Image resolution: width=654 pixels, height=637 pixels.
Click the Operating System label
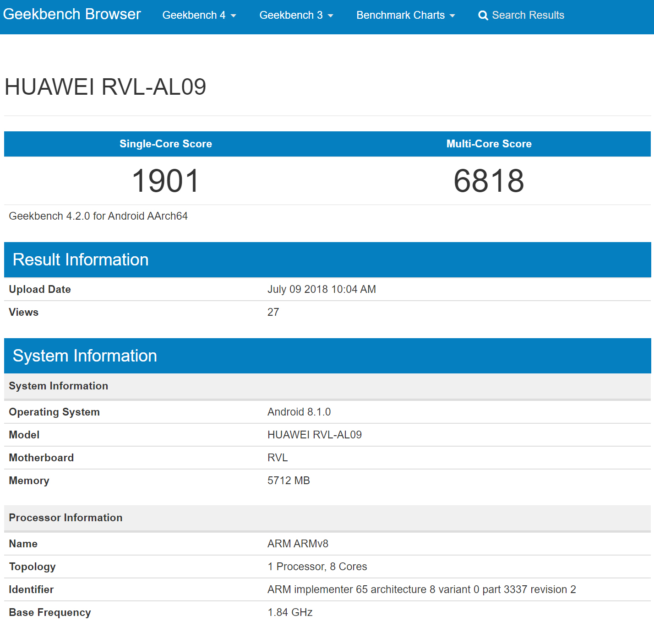pyautogui.click(x=54, y=412)
